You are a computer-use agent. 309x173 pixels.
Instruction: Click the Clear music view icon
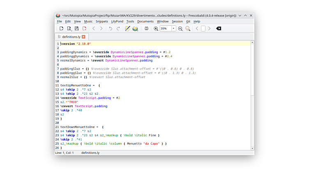[x=219, y=29]
